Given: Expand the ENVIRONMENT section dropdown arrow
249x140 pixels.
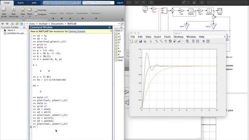Looking at the screenshot, I should pos(82,19).
